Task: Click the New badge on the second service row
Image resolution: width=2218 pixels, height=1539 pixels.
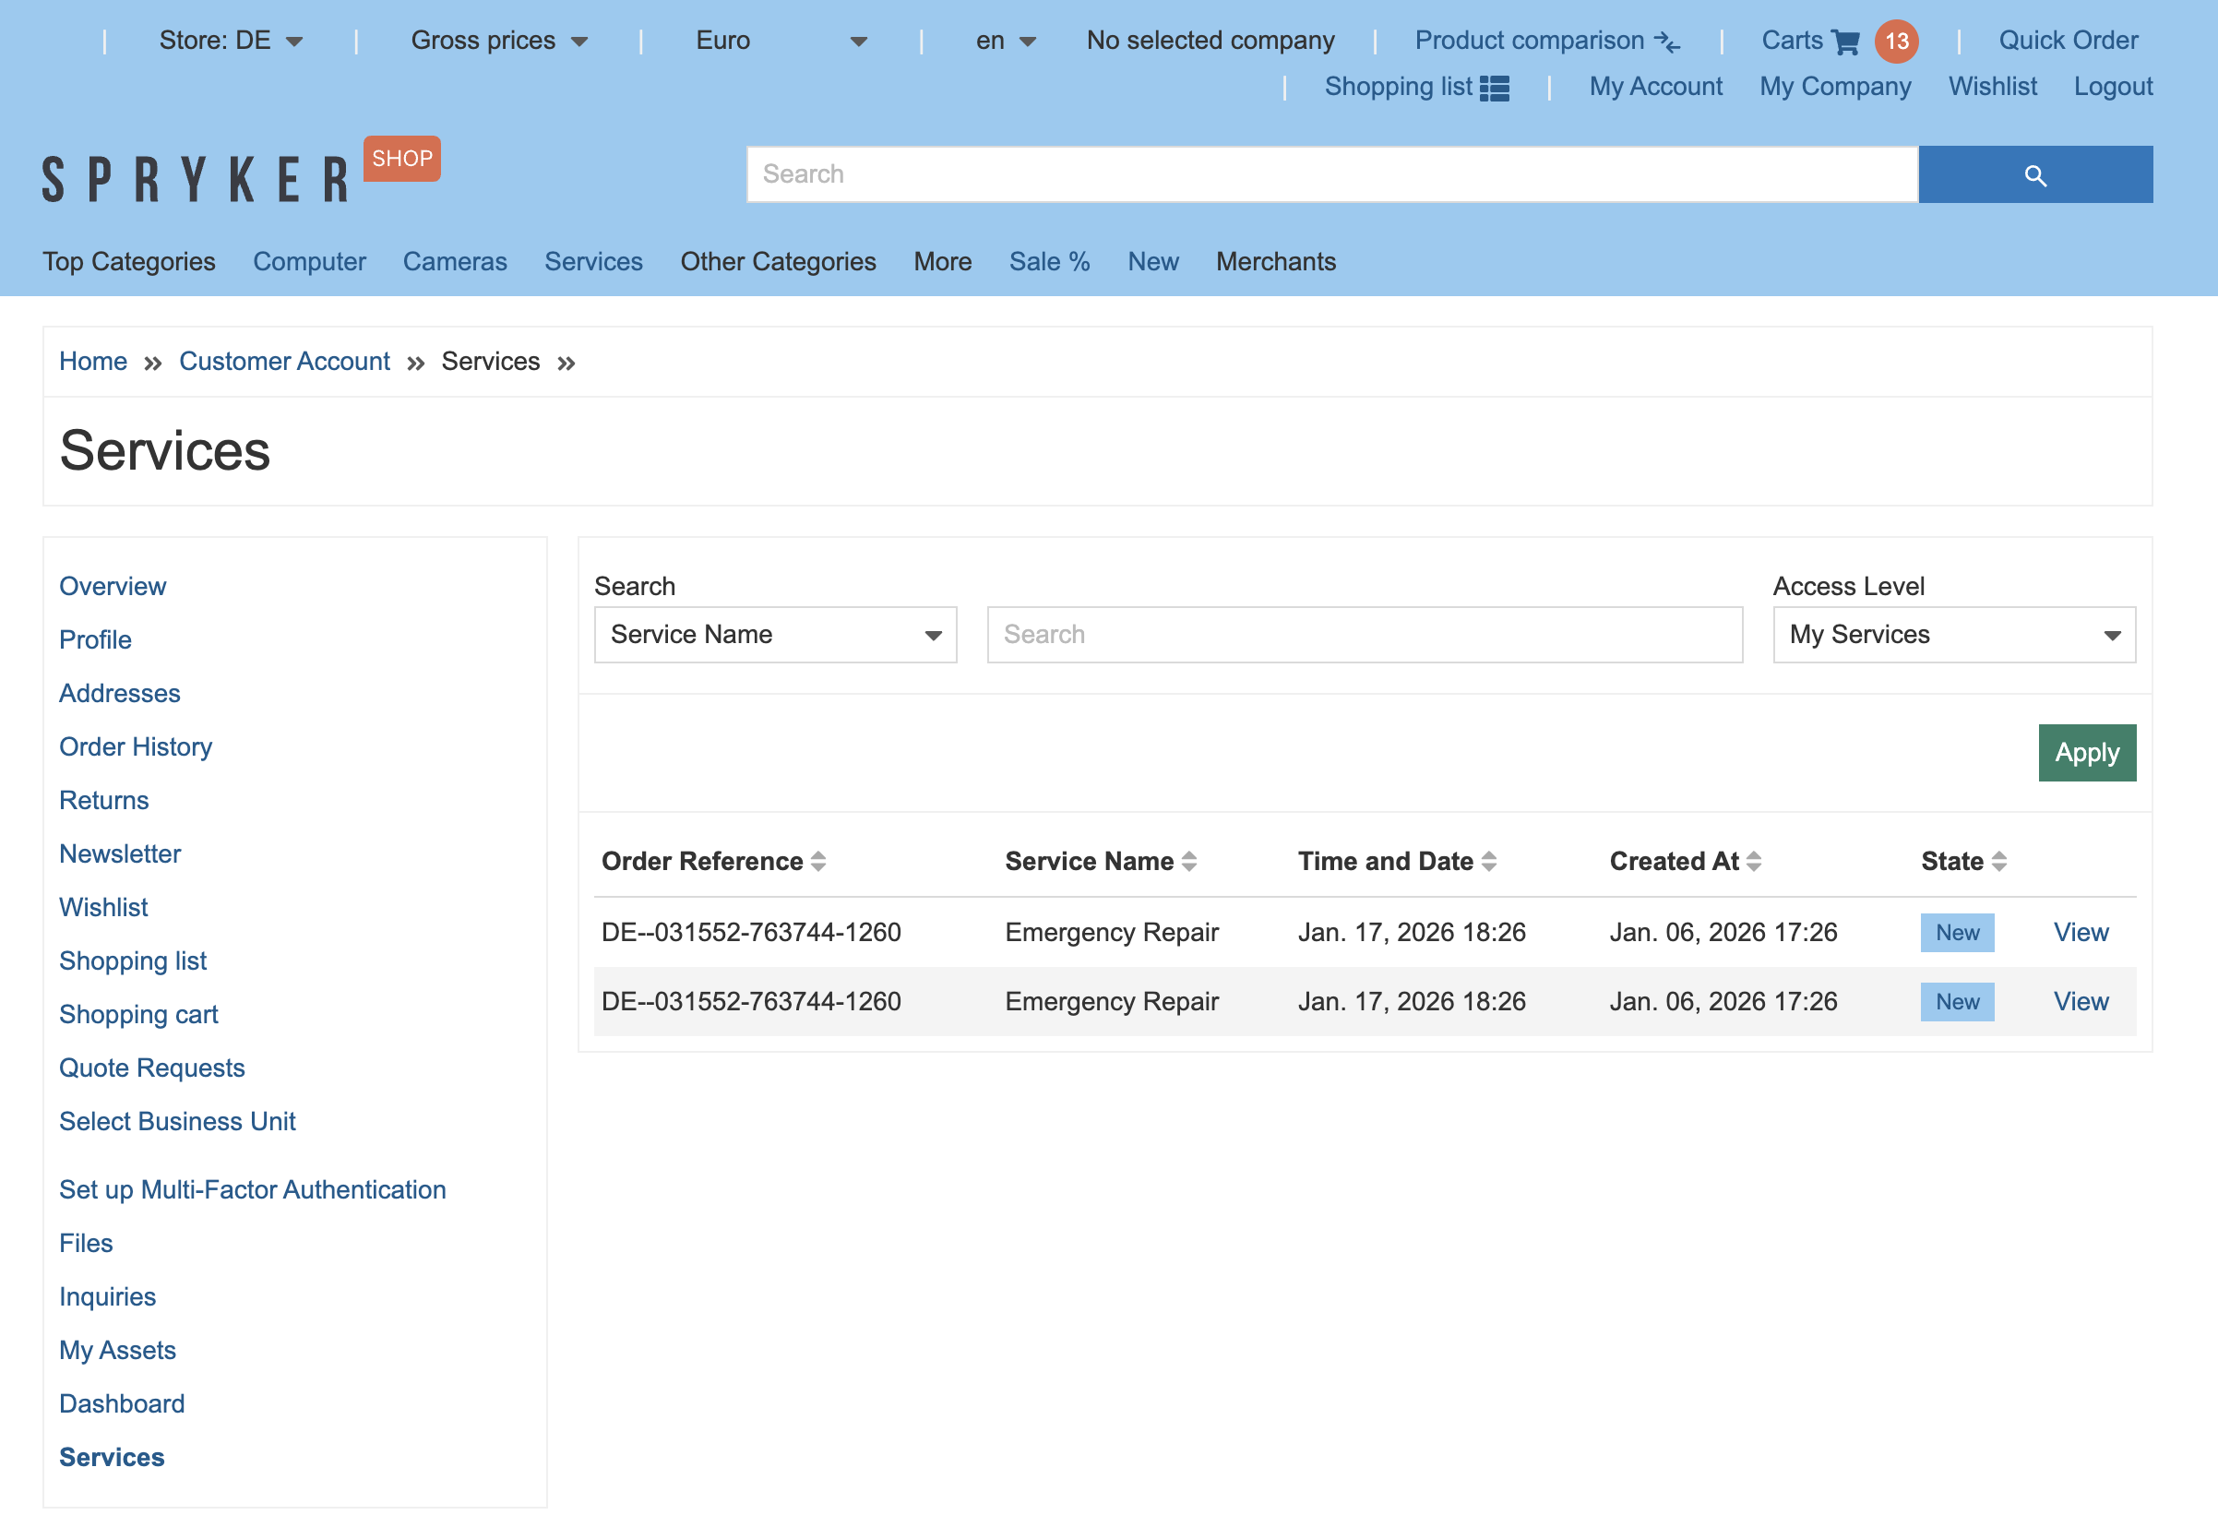Action: coord(1957,1001)
